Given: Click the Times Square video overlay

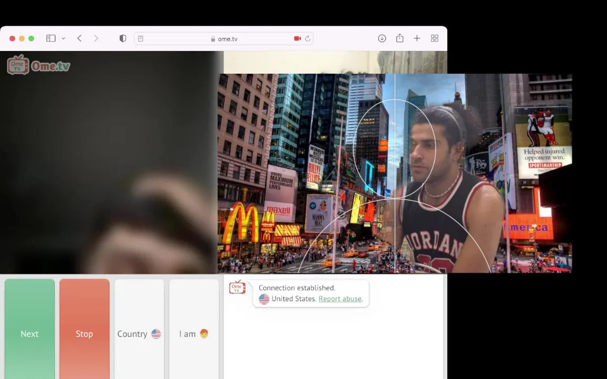Looking at the screenshot, I should (395, 173).
